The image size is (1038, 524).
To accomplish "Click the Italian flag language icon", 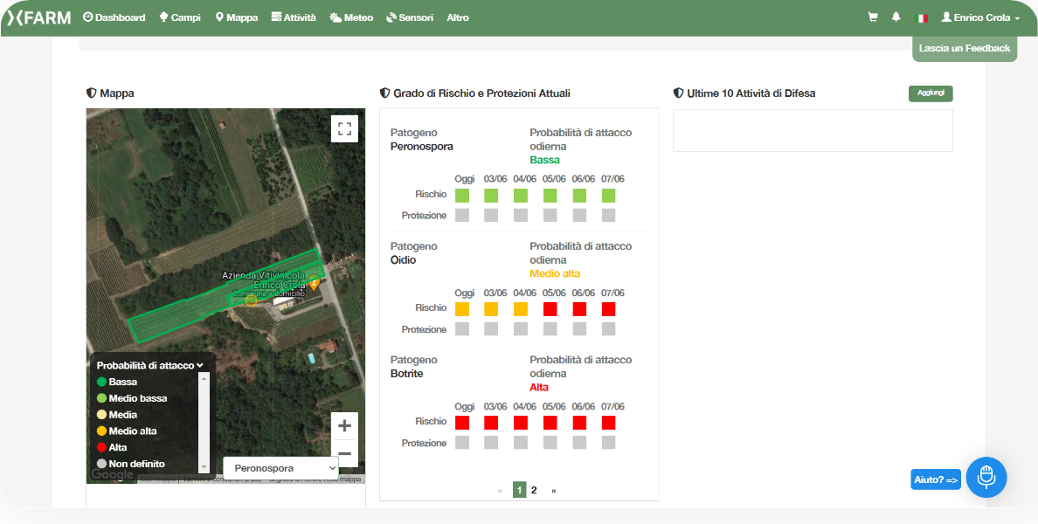I will tap(920, 17).
